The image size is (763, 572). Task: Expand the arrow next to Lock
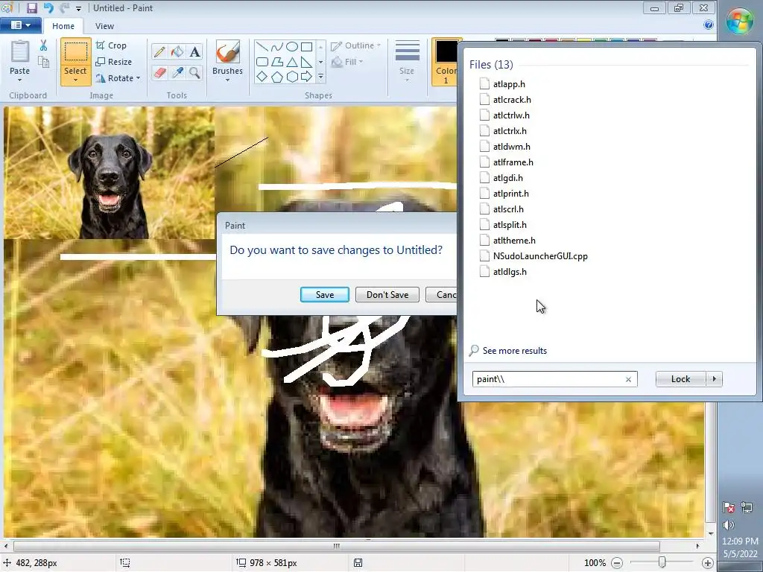point(715,379)
